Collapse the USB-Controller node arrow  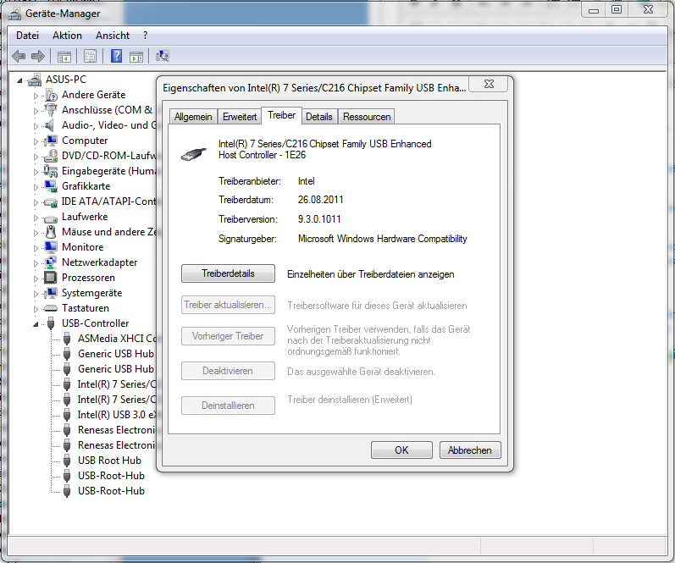pos(36,324)
